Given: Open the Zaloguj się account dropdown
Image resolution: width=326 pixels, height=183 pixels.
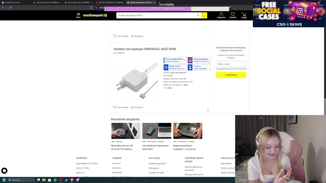Looking at the screenshot, I should [221, 16].
